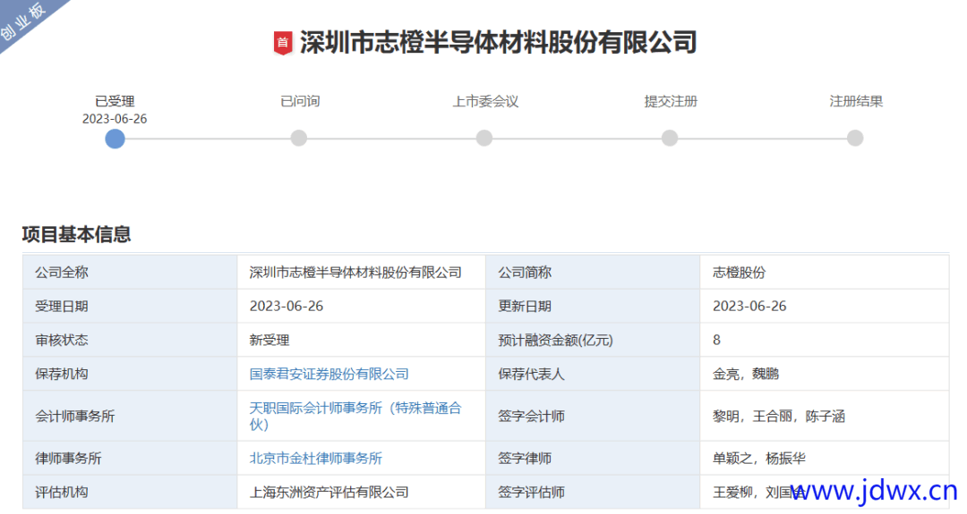Click the 黎明，王合丽，陈子涵 value
Viewport: 967px width, 514px height.
[778, 417]
